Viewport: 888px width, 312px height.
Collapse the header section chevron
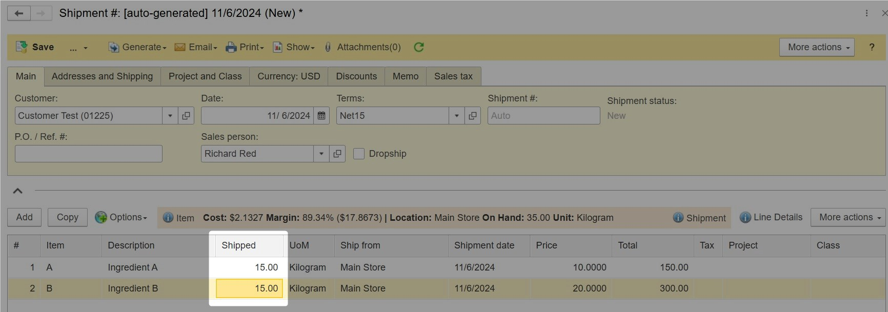[17, 191]
